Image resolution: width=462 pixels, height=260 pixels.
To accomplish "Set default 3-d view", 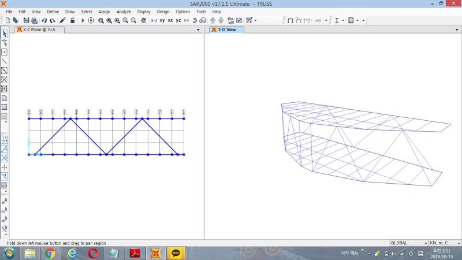I will pyautogui.click(x=154, y=20).
